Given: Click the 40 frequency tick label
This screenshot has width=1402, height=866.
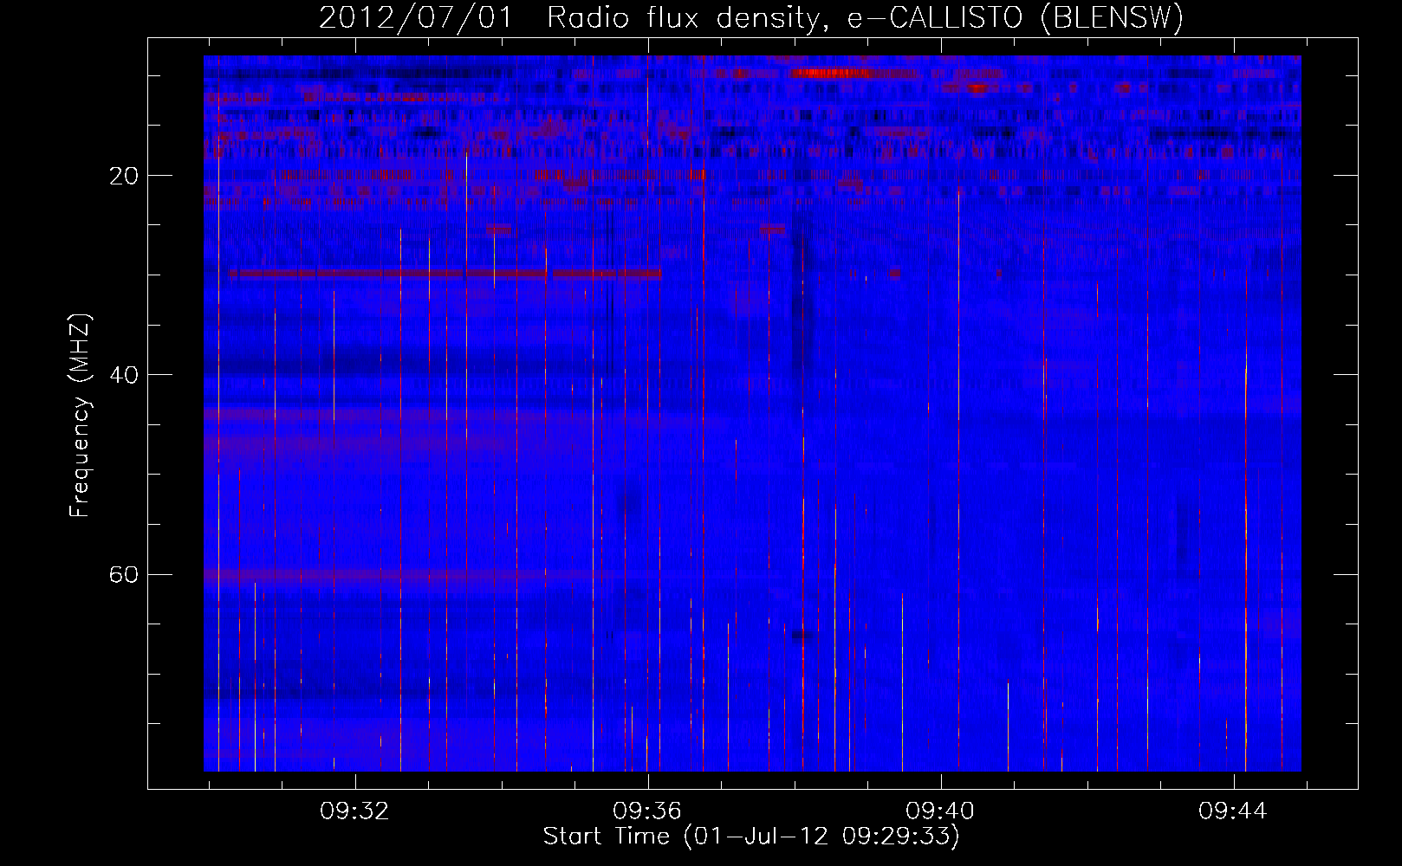Looking at the screenshot, I should [124, 375].
